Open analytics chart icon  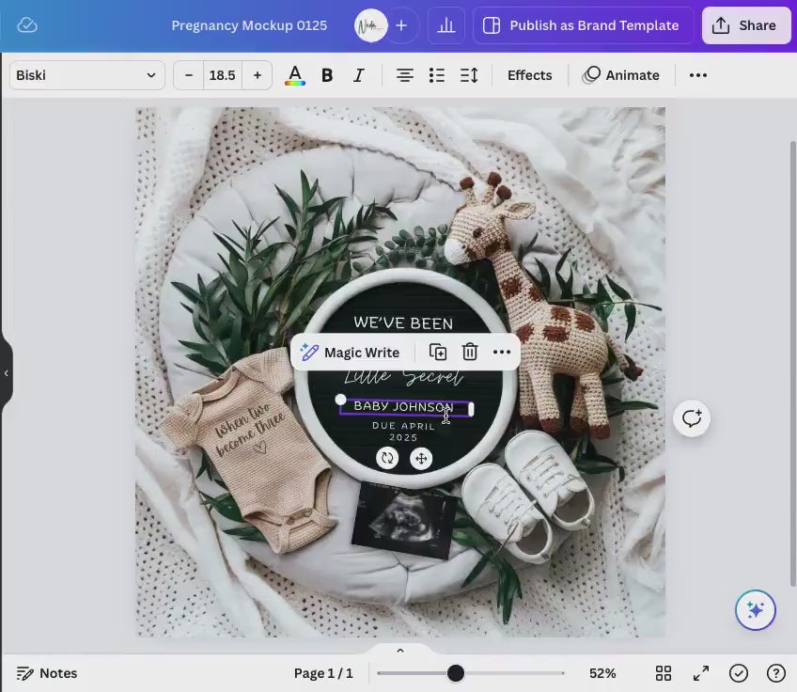pyautogui.click(x=446, y=25)
